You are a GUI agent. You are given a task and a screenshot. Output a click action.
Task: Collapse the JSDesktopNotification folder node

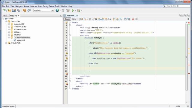(x=9, y=37)
